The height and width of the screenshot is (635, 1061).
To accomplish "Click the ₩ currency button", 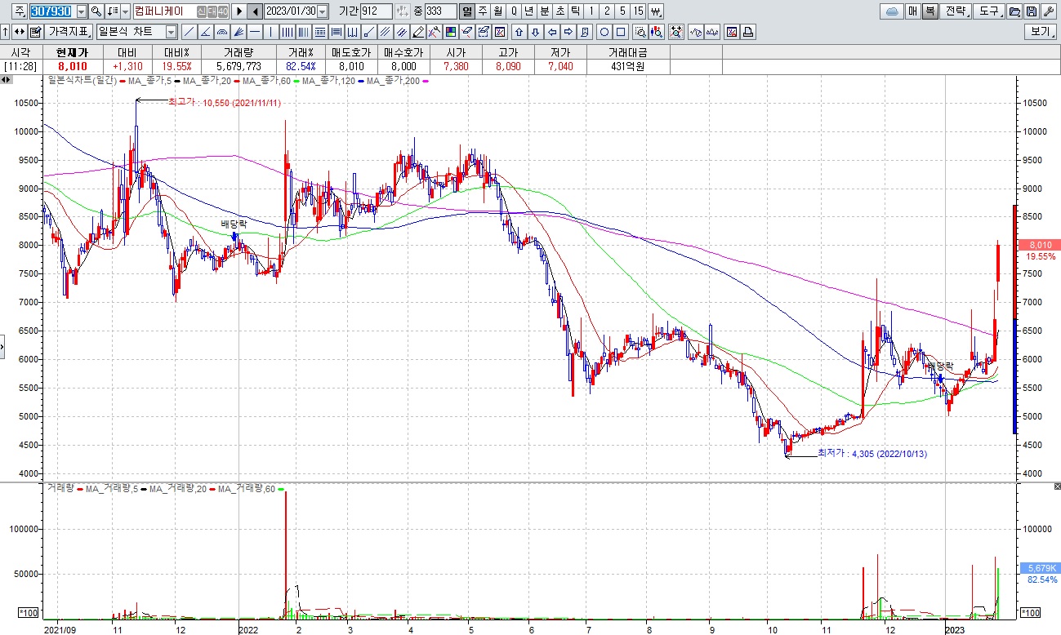I will (x=656, y=11).
